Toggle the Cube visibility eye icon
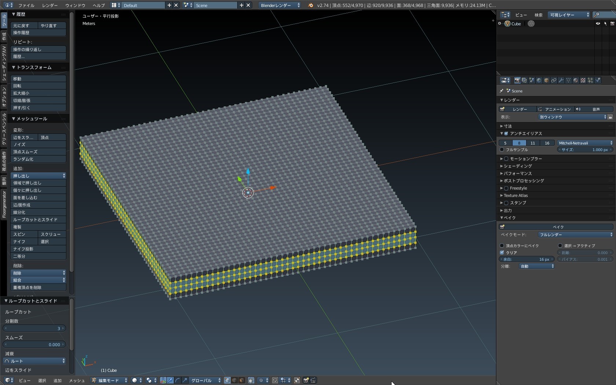Image resolution: width=616 pixels, height=385 pixels. click(598, 23)
